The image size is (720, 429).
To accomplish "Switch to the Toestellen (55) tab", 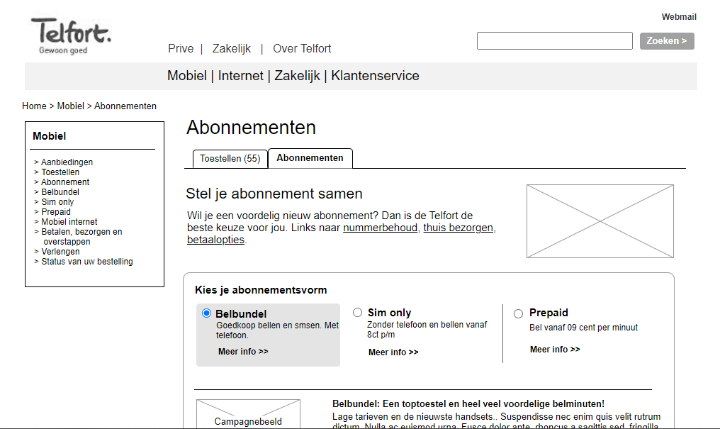I will click(230, 159).
